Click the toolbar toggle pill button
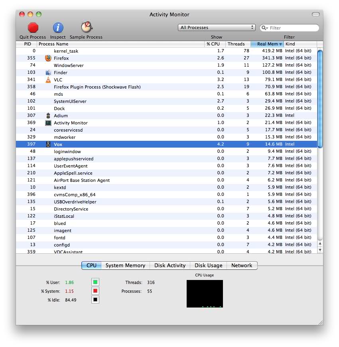This screenshot has height=347, width=339. coord(315,14)
